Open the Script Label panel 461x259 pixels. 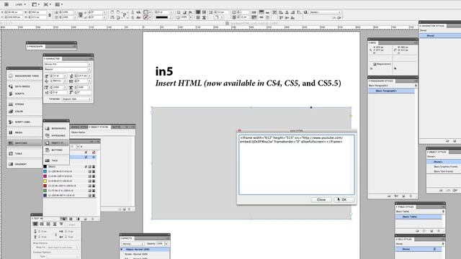(x=24, y=122)
